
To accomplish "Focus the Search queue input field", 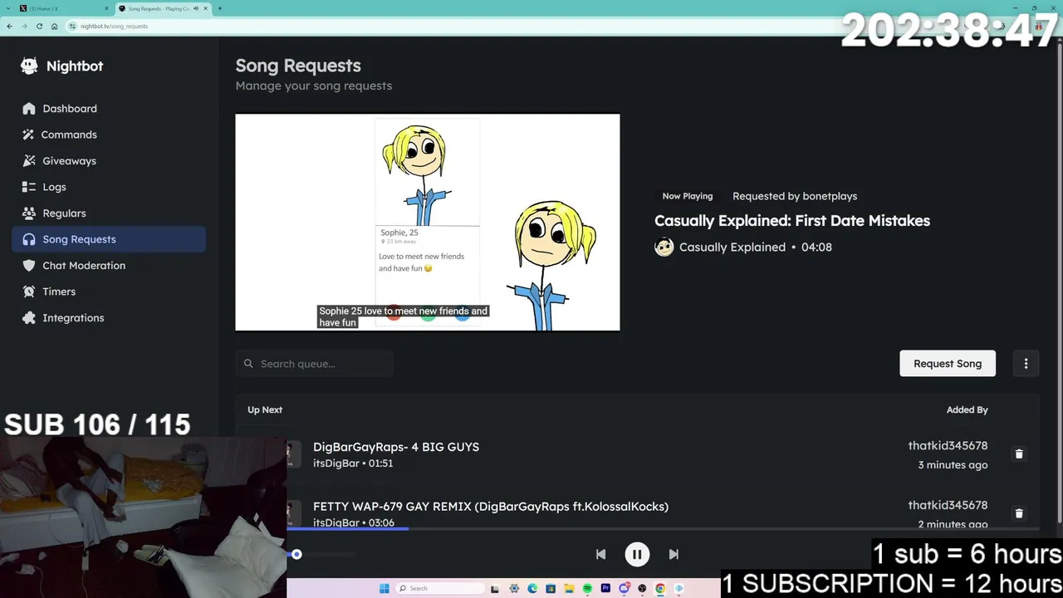I will pyautogui.click(x=315, y=364).
